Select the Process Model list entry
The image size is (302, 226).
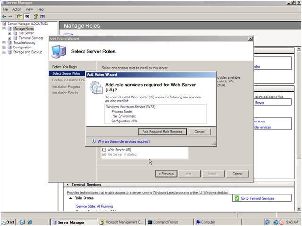(x=122, y=112)
